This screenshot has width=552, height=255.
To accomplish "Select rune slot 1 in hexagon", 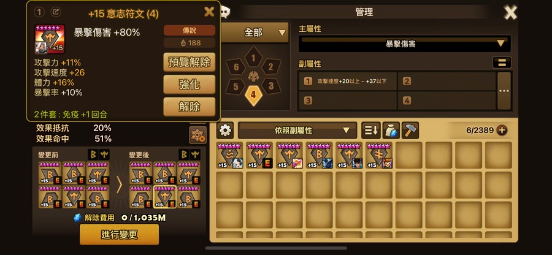I will [x=253, y=58].
